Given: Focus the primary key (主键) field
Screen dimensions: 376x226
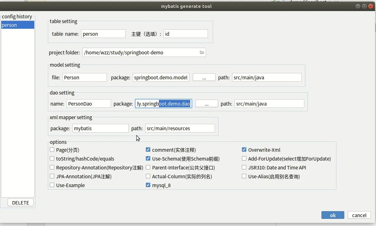Looking at the screenshot, I should (x=185, y=34).
